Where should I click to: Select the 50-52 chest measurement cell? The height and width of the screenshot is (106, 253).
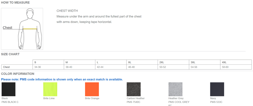coord(162,67)
